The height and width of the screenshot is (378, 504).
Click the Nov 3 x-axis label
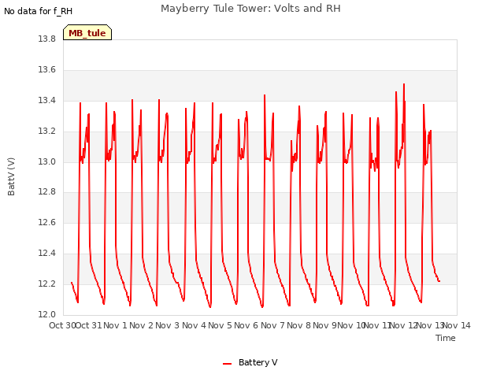(168, 325)
